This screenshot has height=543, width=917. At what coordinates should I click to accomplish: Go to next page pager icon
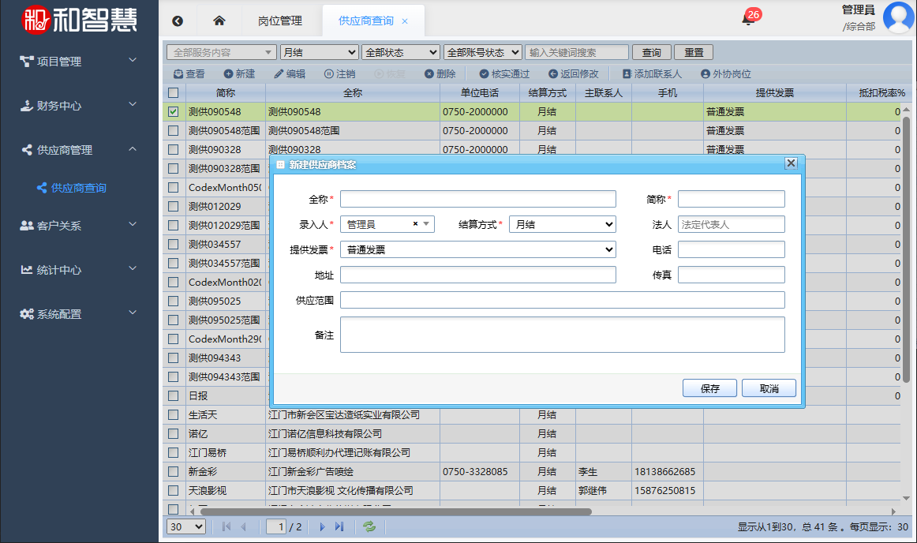(322, 526)
